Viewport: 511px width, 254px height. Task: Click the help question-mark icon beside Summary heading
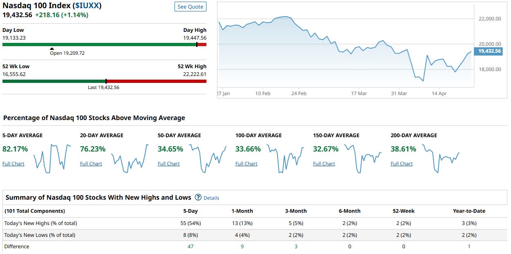pyautogui.click(x=198, y=197)
